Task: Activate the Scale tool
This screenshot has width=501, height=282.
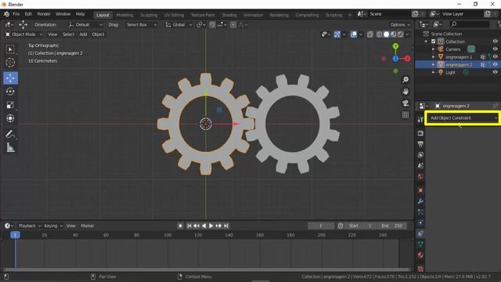Action: tap(10, 105)
